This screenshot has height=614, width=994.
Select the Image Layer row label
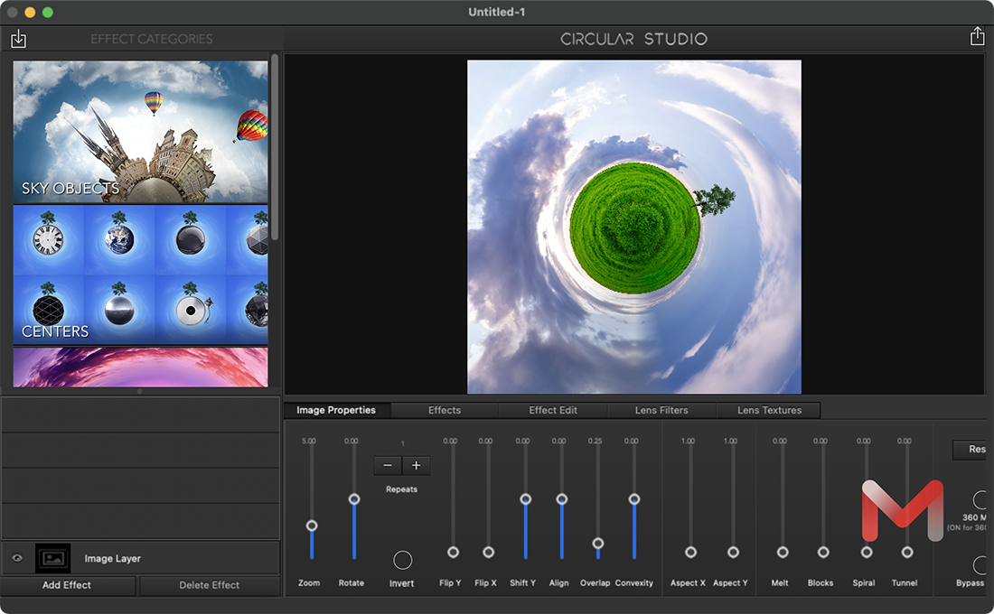coord(112,558)
